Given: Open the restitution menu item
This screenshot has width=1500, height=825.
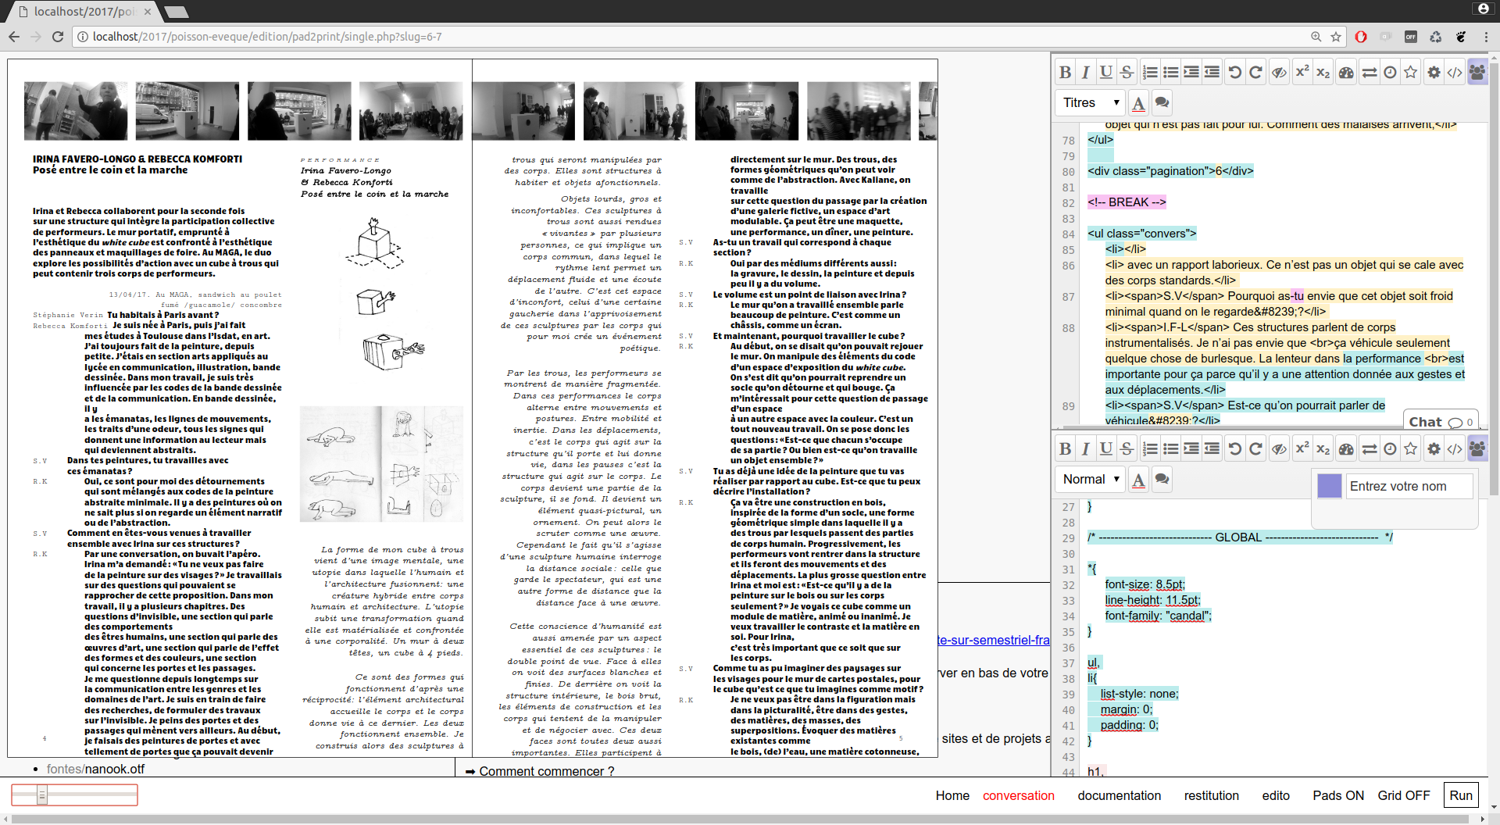Looking at the screenshot, I should [x=1211, y=795].
